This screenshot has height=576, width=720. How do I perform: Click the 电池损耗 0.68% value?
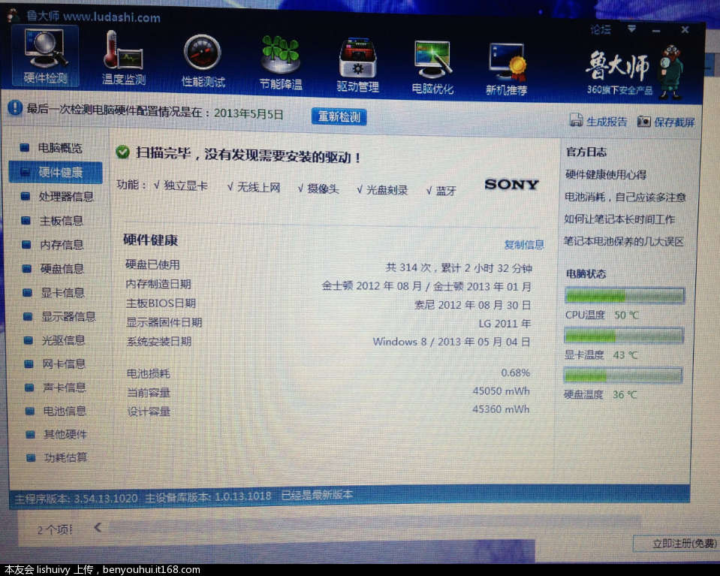click(x=515, y=372)
